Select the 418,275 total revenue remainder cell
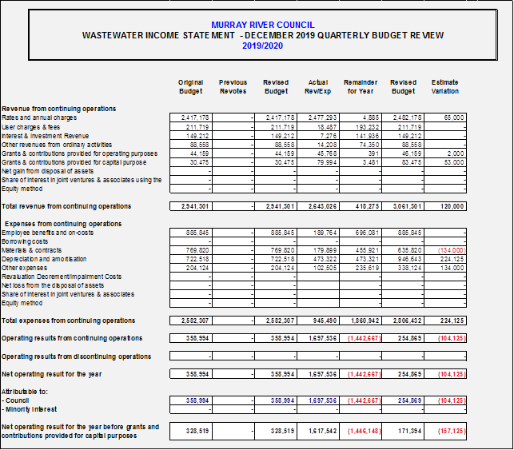The width and height of the screenshot is (514, 450). pyautogui.click(x=361, y=206)
